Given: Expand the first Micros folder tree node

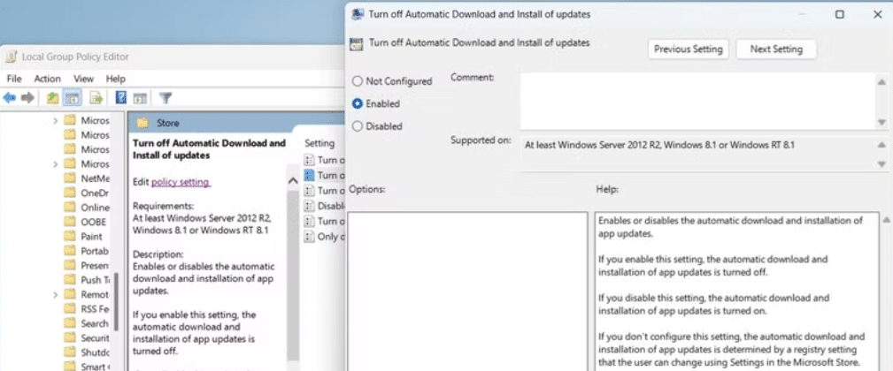Looking at the screenshot, I should pyautogui.click(x=55, y=120).
